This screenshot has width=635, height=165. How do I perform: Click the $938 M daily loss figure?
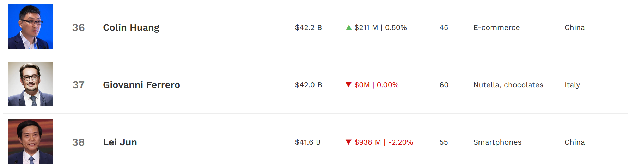[367, 142]
